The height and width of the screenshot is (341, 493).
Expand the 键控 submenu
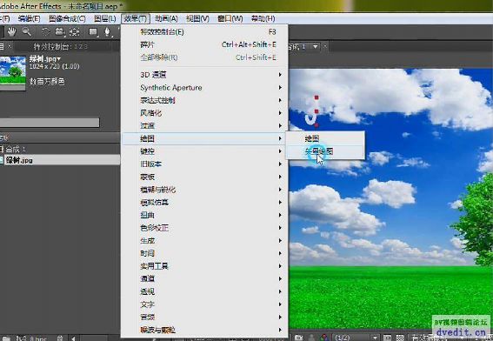(204, 151)
